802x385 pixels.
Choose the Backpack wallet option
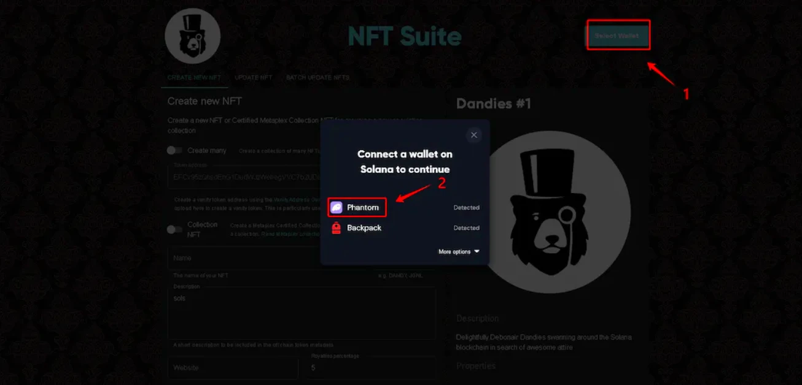[405, 228]
